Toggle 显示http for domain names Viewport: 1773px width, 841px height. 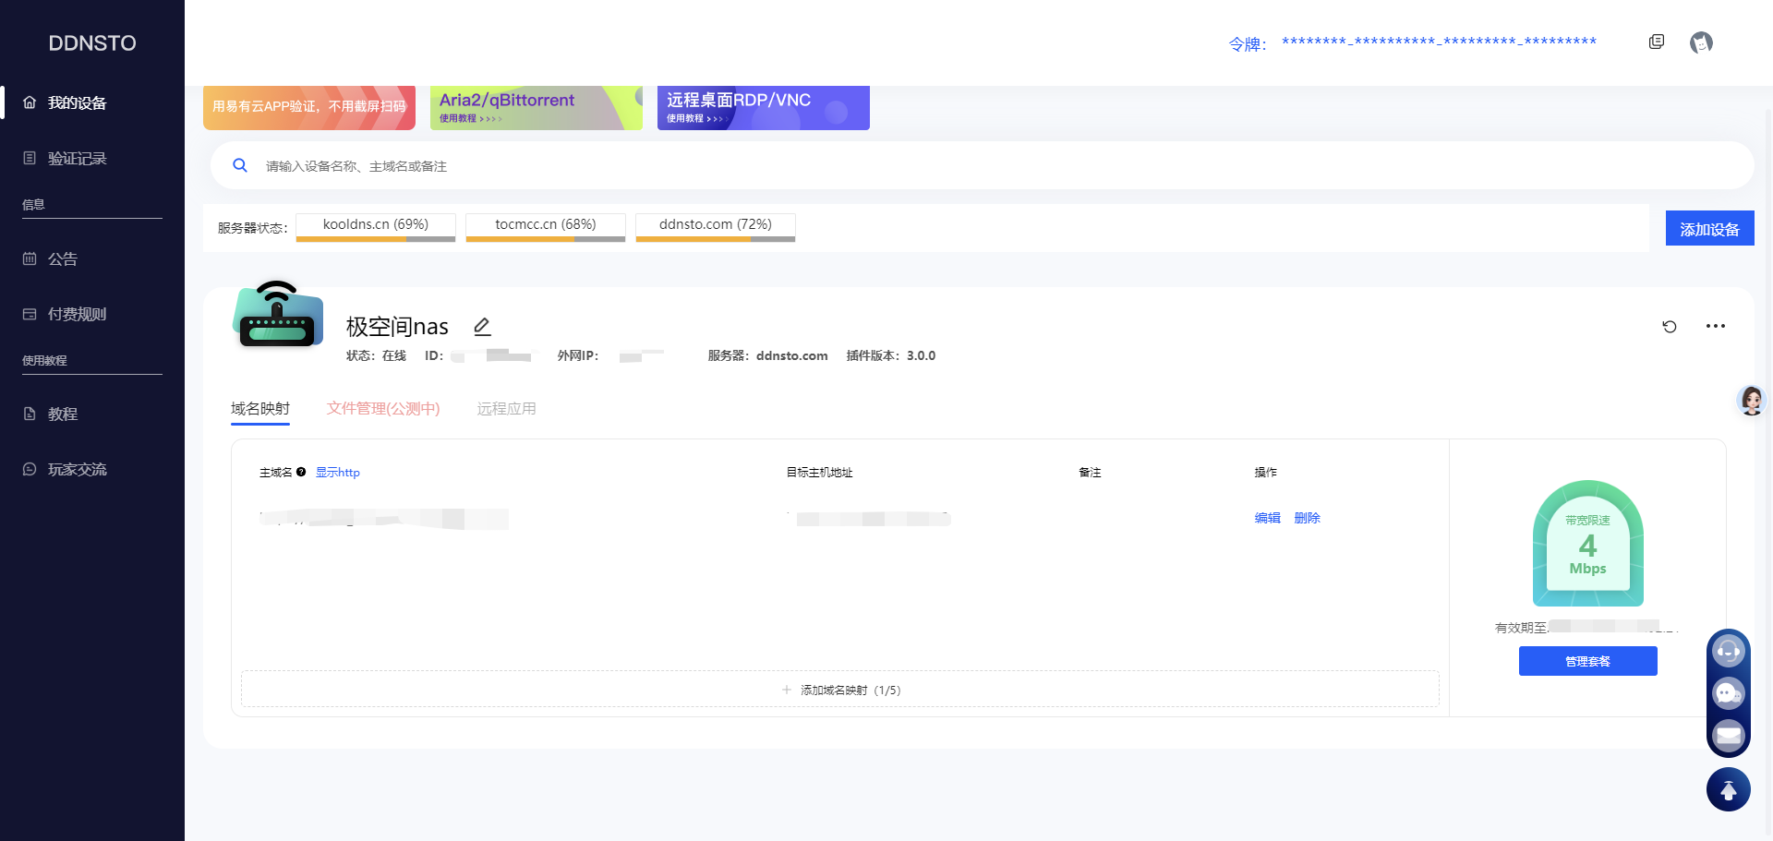[x=338, y=473]
